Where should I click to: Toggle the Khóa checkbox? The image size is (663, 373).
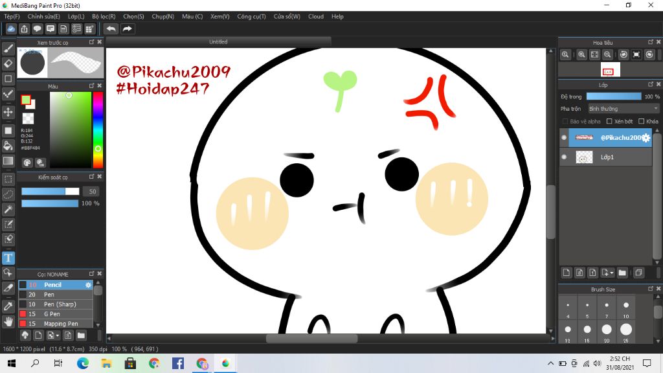tap(642, 121)
